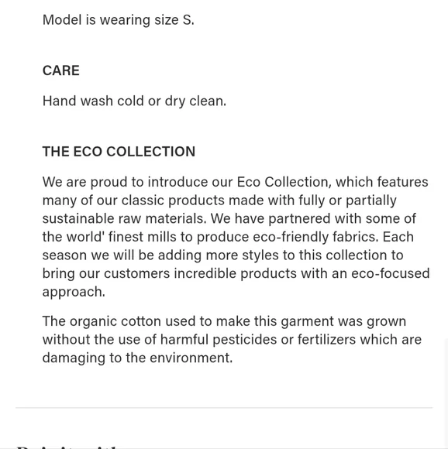Image resolution: width=448 pixels, height=449 pixels.
Task: Click the words 'organic cotton' in the last paragraph
Action: (115, 321)
